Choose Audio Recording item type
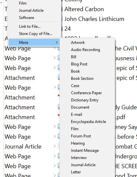The width and height of the screenshot is (137, 177). pos(85,50)
